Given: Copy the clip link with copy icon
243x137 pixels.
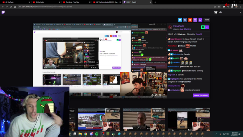Looking at the screenshot, I should (x=200, y=20).
